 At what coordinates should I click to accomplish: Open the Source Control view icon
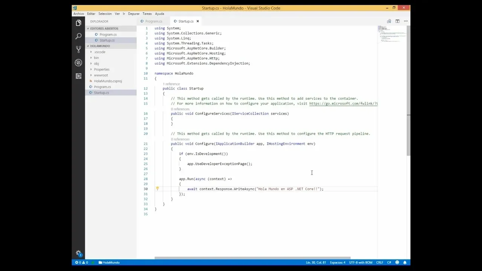point(78,49)
